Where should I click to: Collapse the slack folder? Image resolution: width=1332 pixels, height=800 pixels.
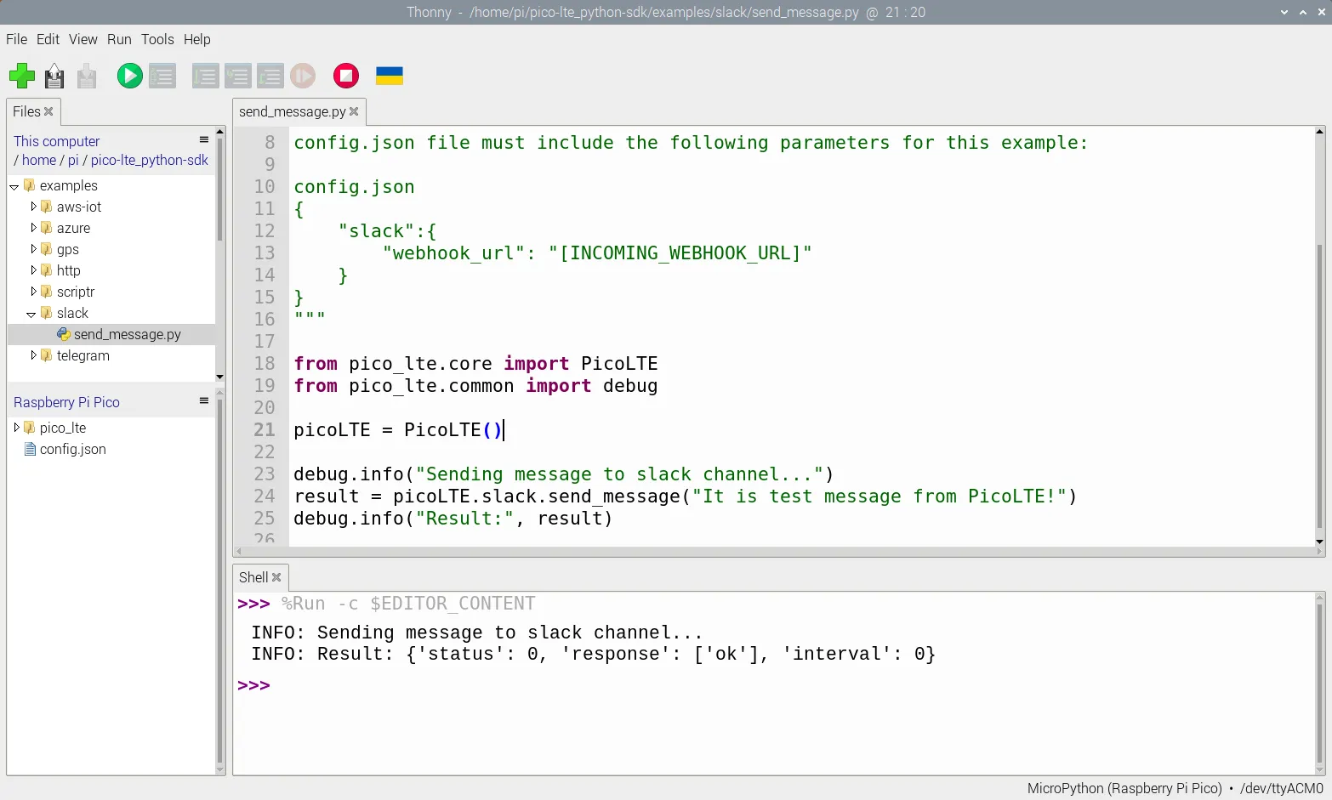pyautogui.click(x=31, y=314)
